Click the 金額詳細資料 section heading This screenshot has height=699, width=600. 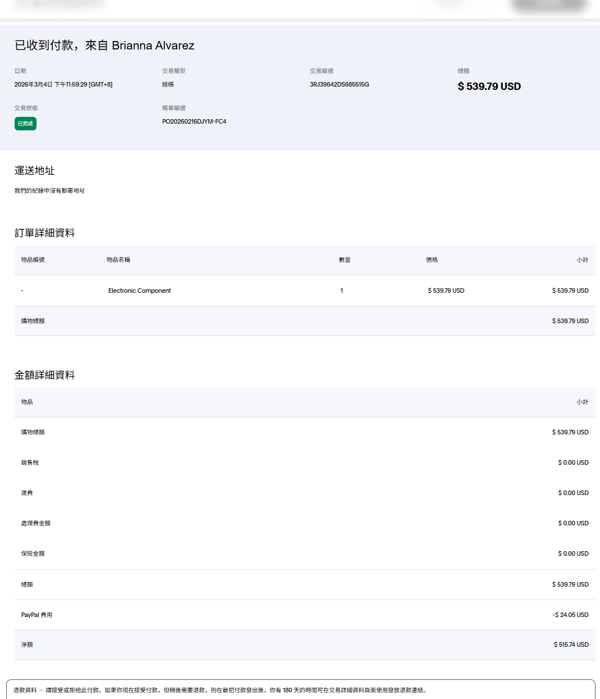pos(44,375)
